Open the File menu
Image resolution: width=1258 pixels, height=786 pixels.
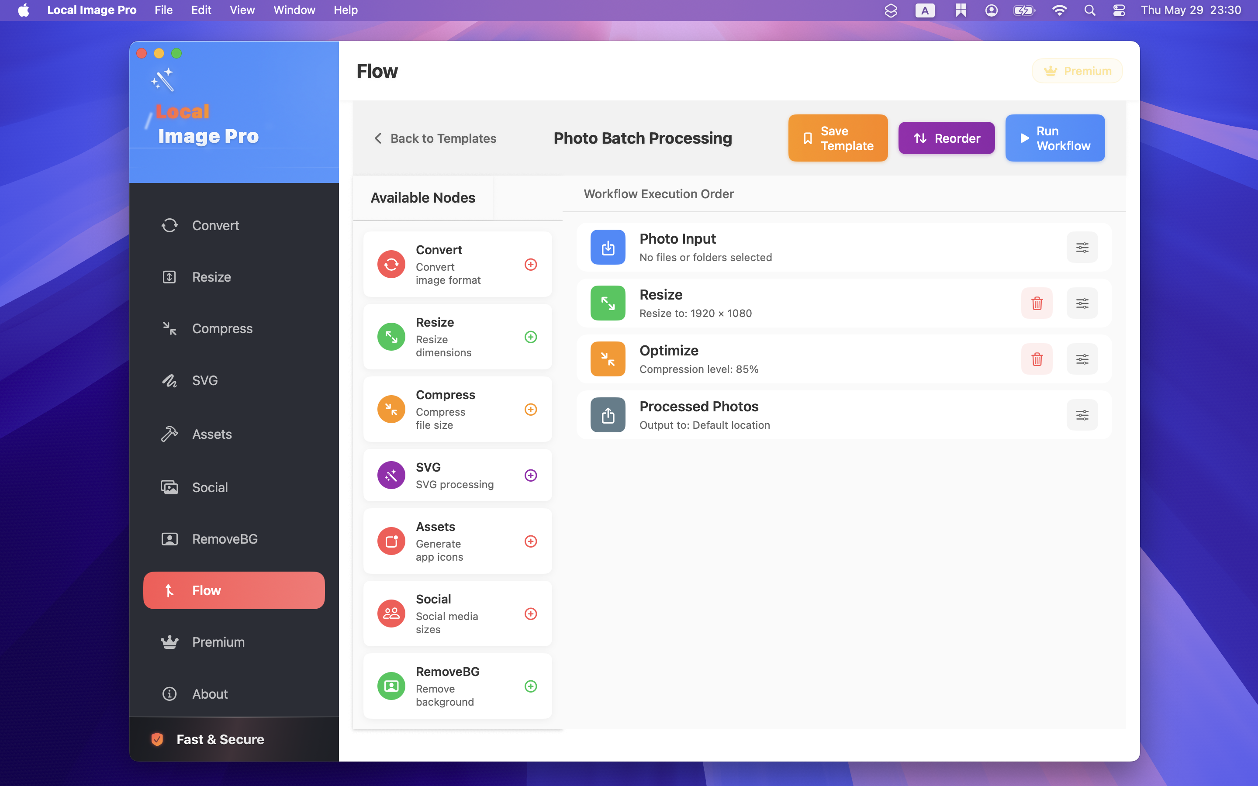coord(163,10)
